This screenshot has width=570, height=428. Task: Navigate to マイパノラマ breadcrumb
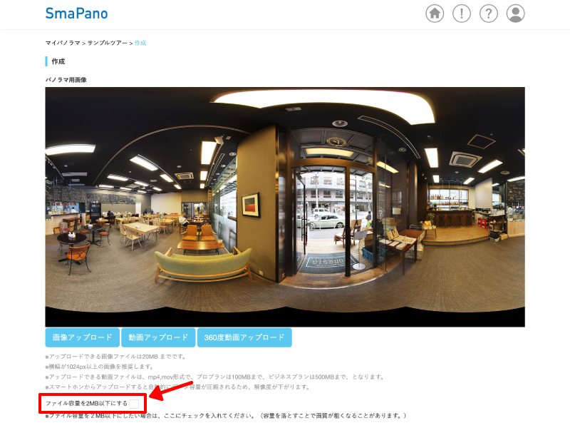pyautogui.click(x=63, y=44)
